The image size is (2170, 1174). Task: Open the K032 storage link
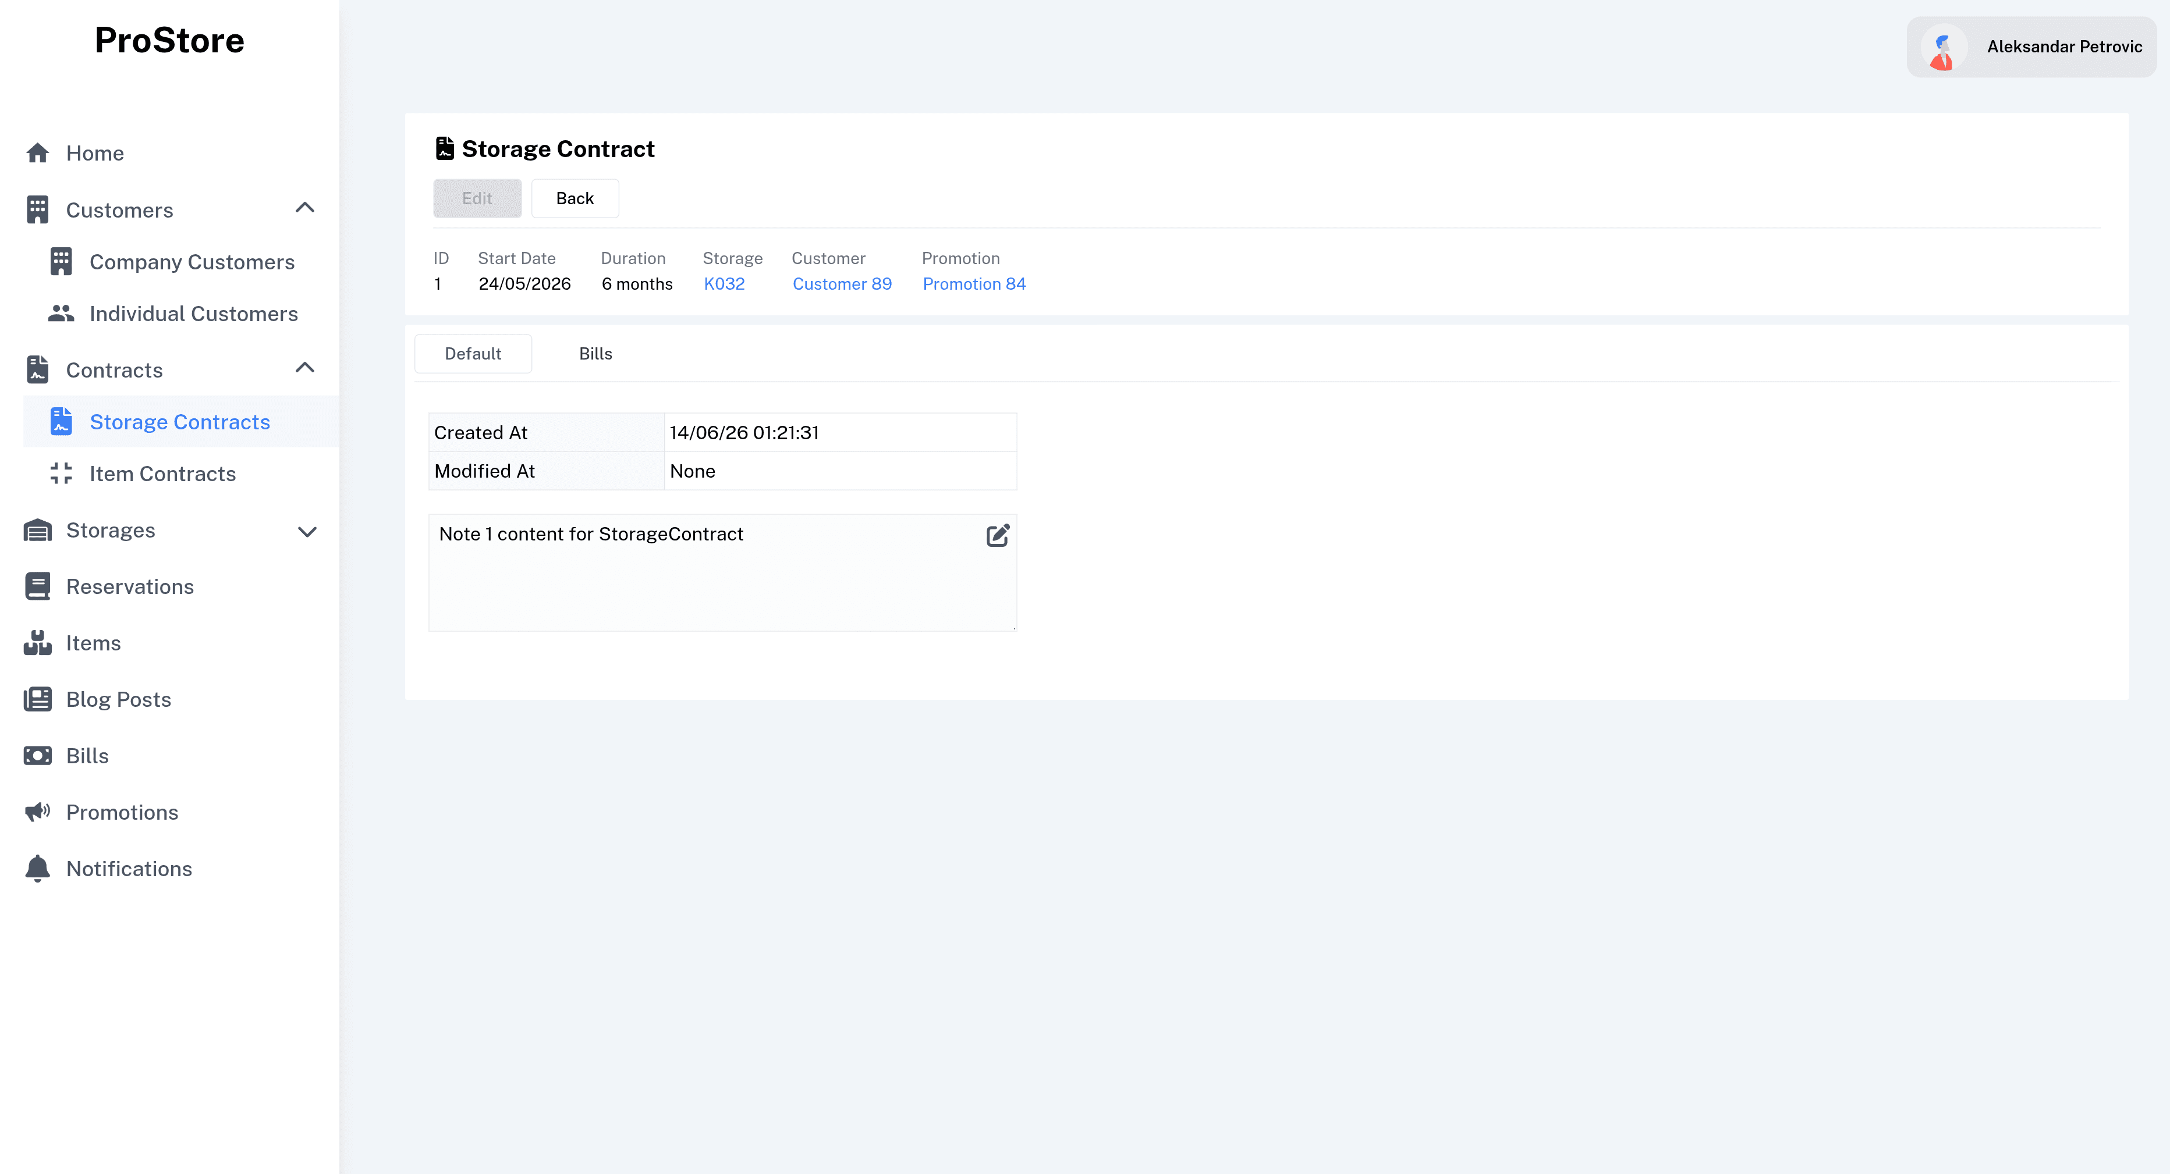(x=724, y=284)
